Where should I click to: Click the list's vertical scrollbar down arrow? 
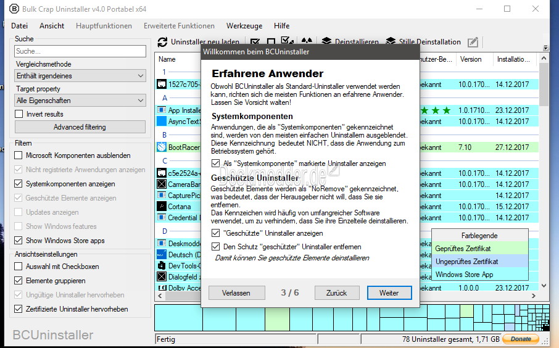(x=544, y=286)
